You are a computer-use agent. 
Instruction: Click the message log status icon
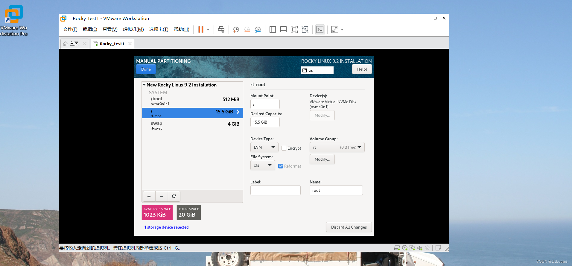click(x=438, y=248)
